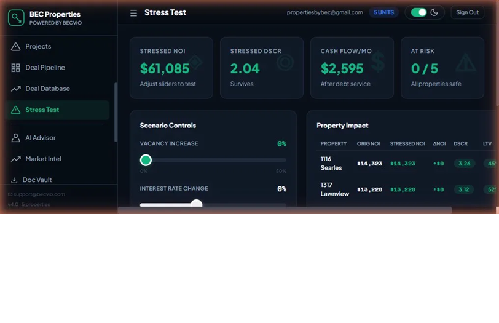Open Doc Vault in the sidebar
Image resolution: width=499 pixels, height=323 pixels.
point(58,180)
